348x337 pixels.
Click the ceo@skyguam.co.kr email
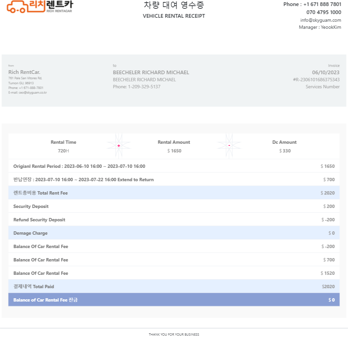tap(33, 93)
